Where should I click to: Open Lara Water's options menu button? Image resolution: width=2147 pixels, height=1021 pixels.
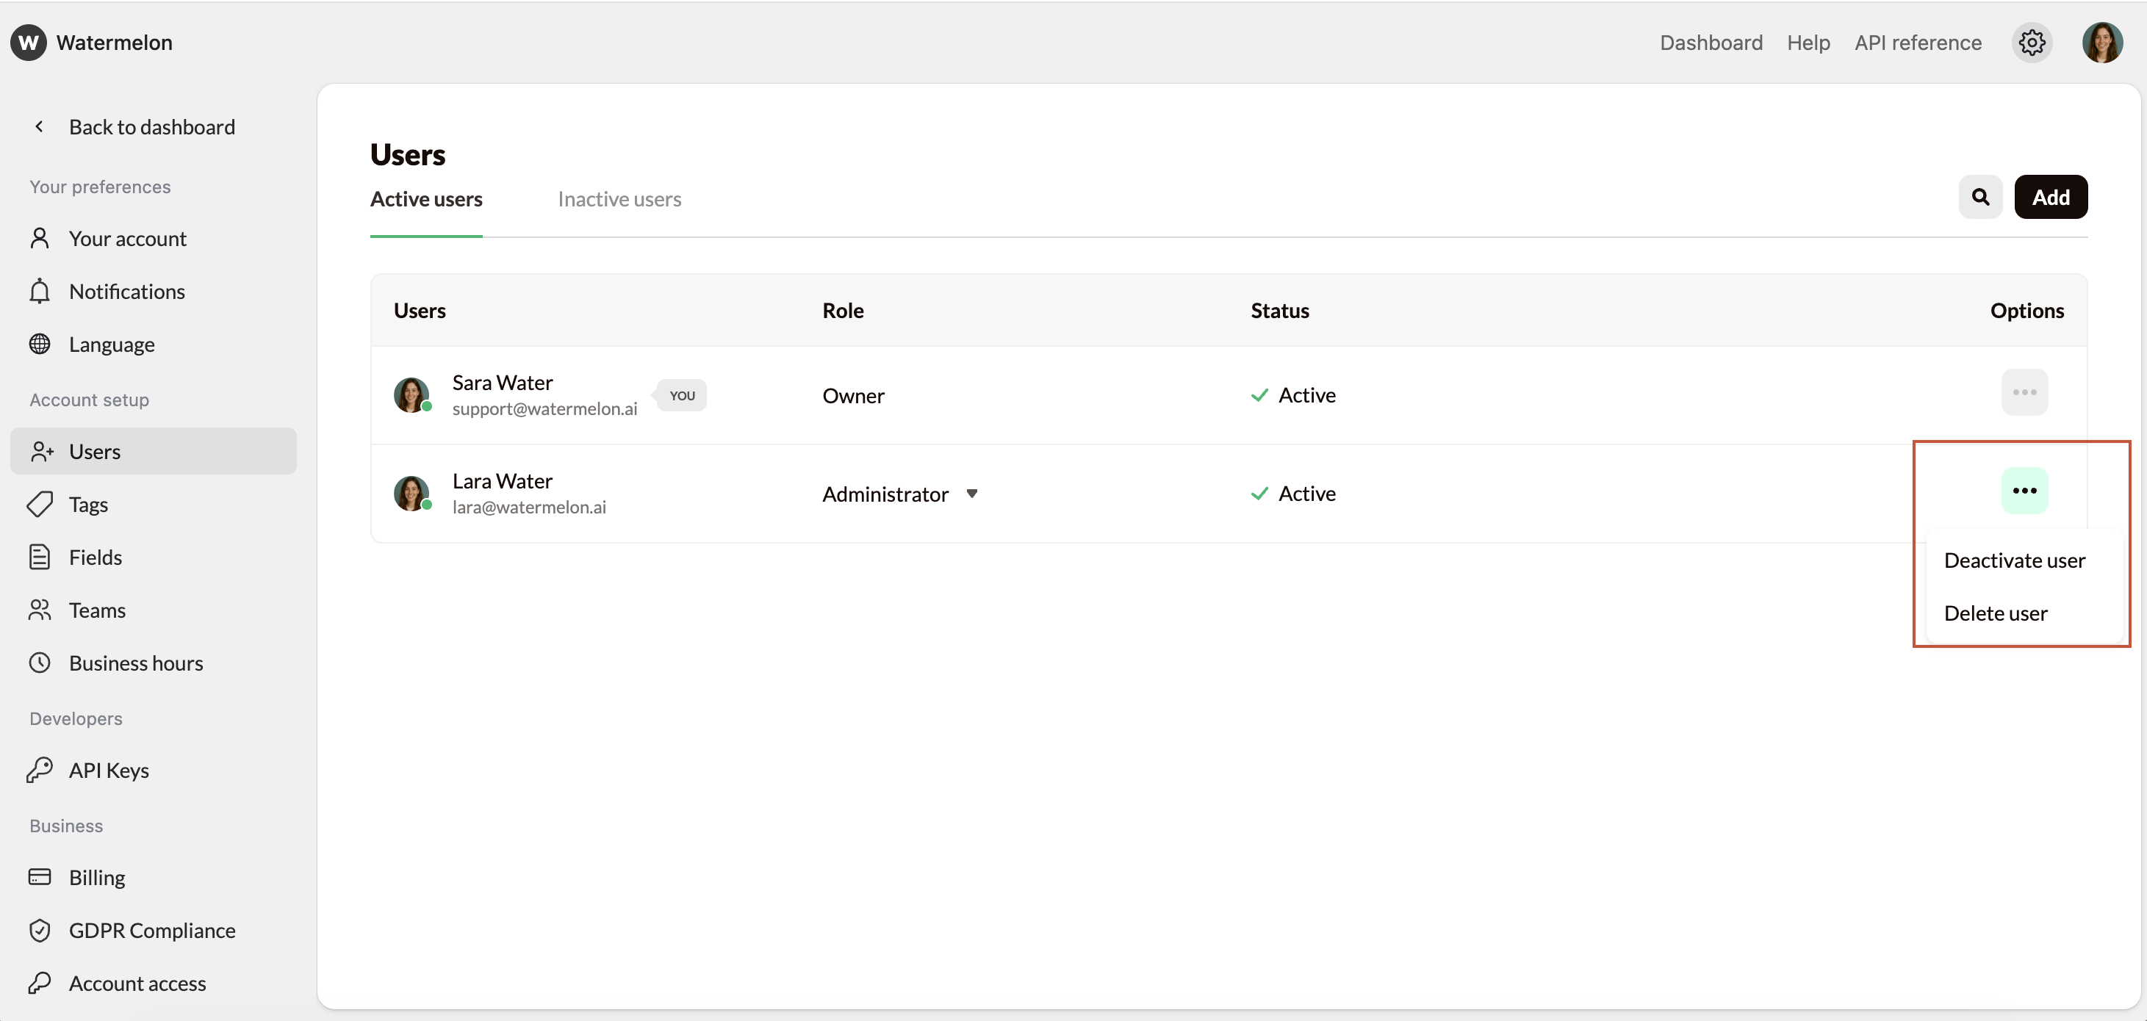2024,491
